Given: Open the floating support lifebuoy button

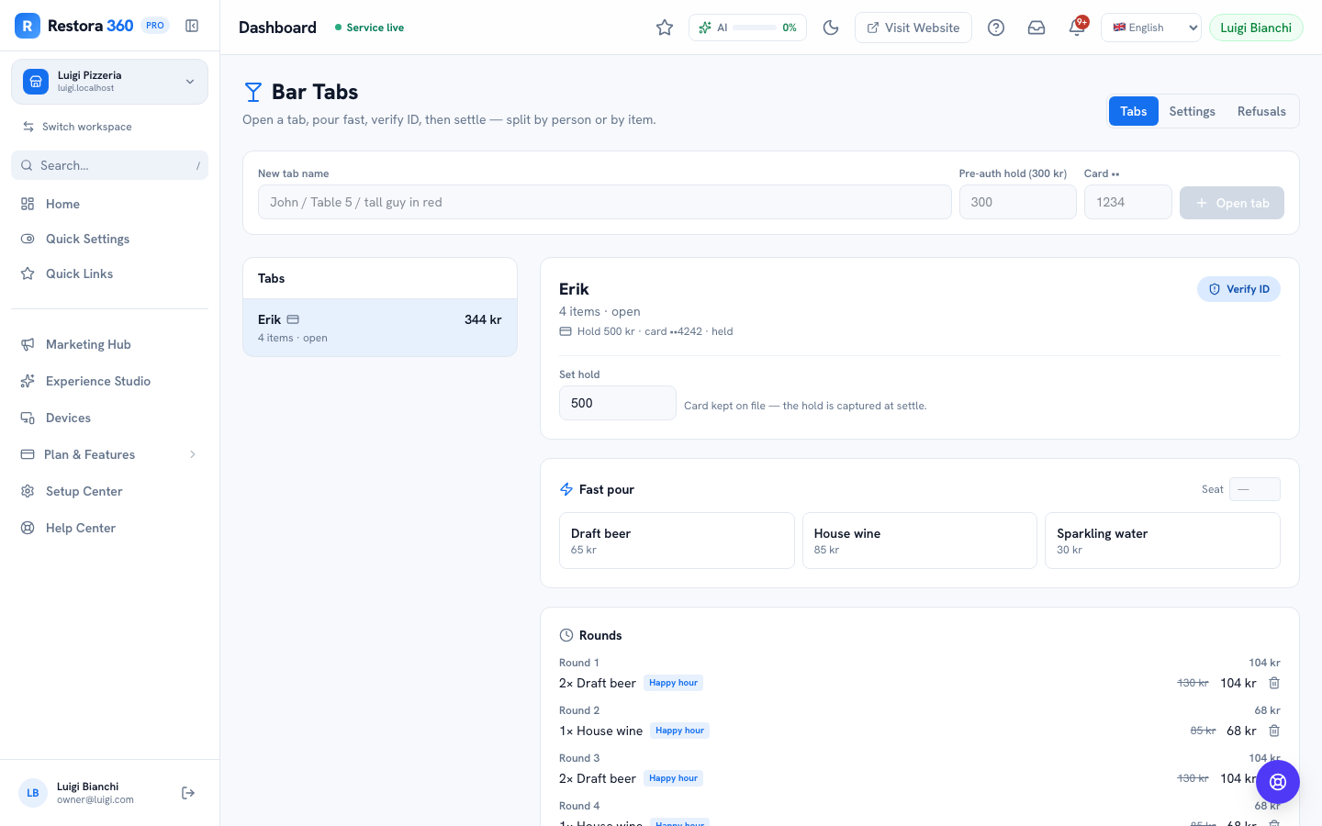Looking at the screenshot, I should click(1278, 782).
